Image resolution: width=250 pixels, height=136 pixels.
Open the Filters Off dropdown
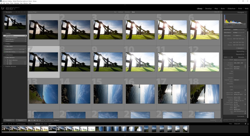[238, 124]
